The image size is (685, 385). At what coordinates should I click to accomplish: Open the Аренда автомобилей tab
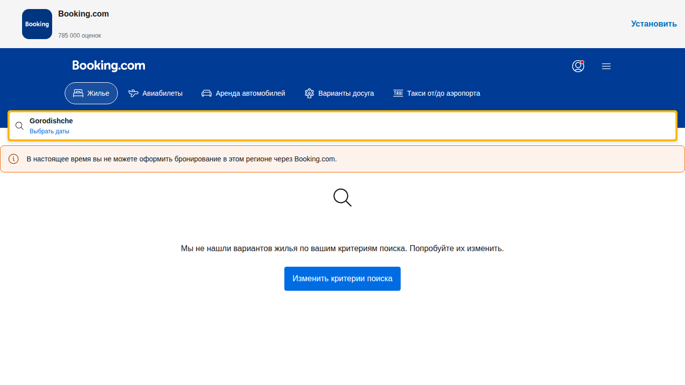point(243,93)
